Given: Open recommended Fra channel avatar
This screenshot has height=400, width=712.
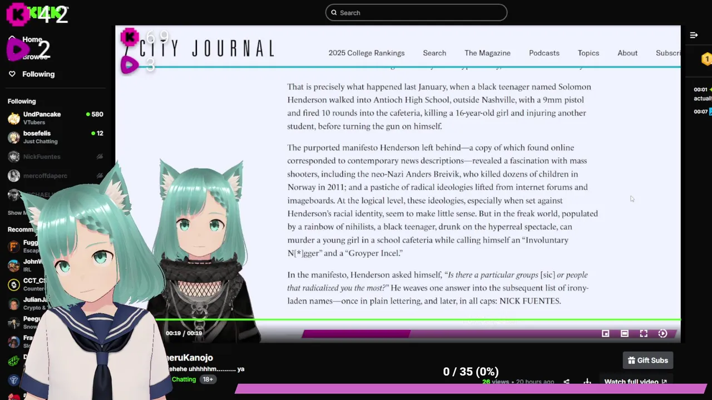Looking at the screenshot, I should (x=14, y=342).
